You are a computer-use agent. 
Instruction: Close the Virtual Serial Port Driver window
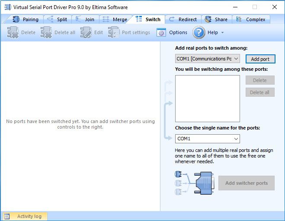pyautogui.click(x=275, y=7)
